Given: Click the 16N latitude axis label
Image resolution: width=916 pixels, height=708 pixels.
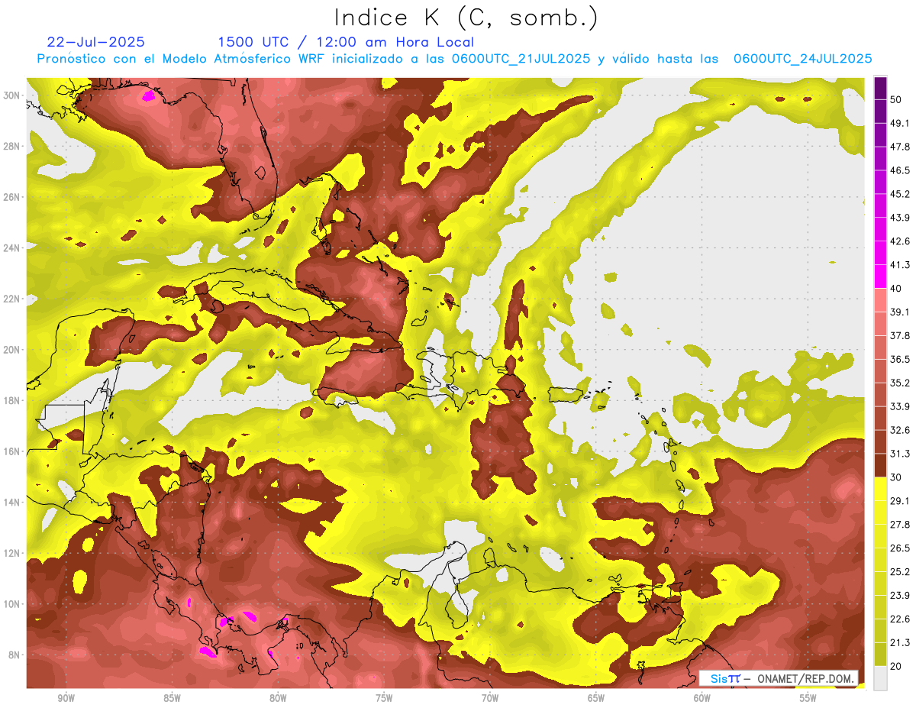Looking at the screenshot, I should (x=11, y=451).
